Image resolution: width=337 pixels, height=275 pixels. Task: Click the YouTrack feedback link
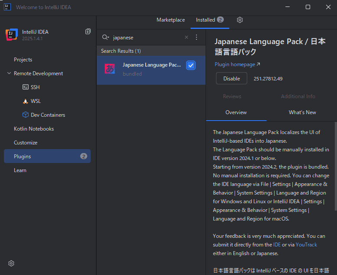tap(306, 245)
